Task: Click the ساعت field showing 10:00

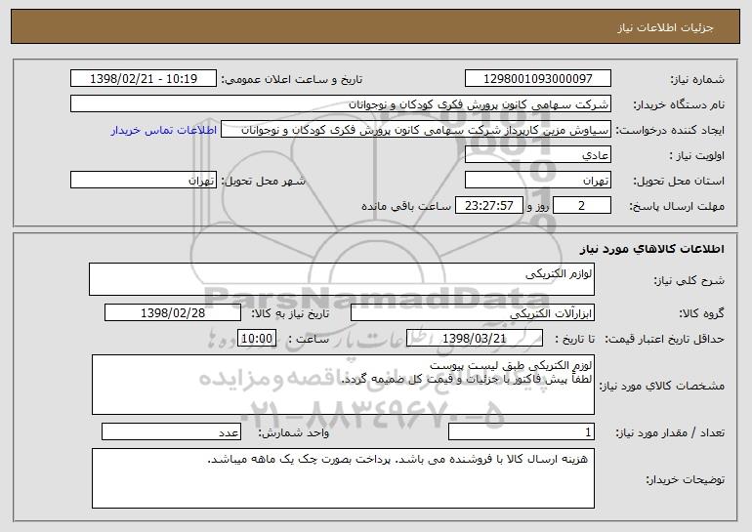Action: pyautogui.click(x=257, y=339)
